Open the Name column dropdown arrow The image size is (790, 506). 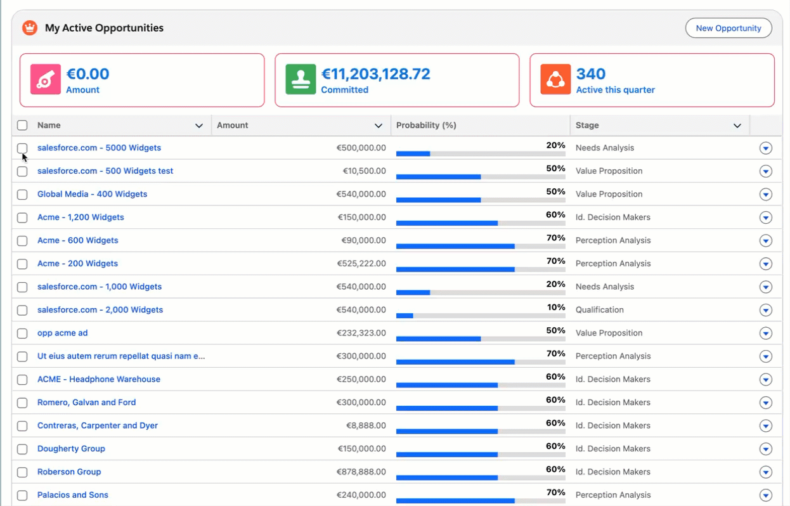click(199, 126)
